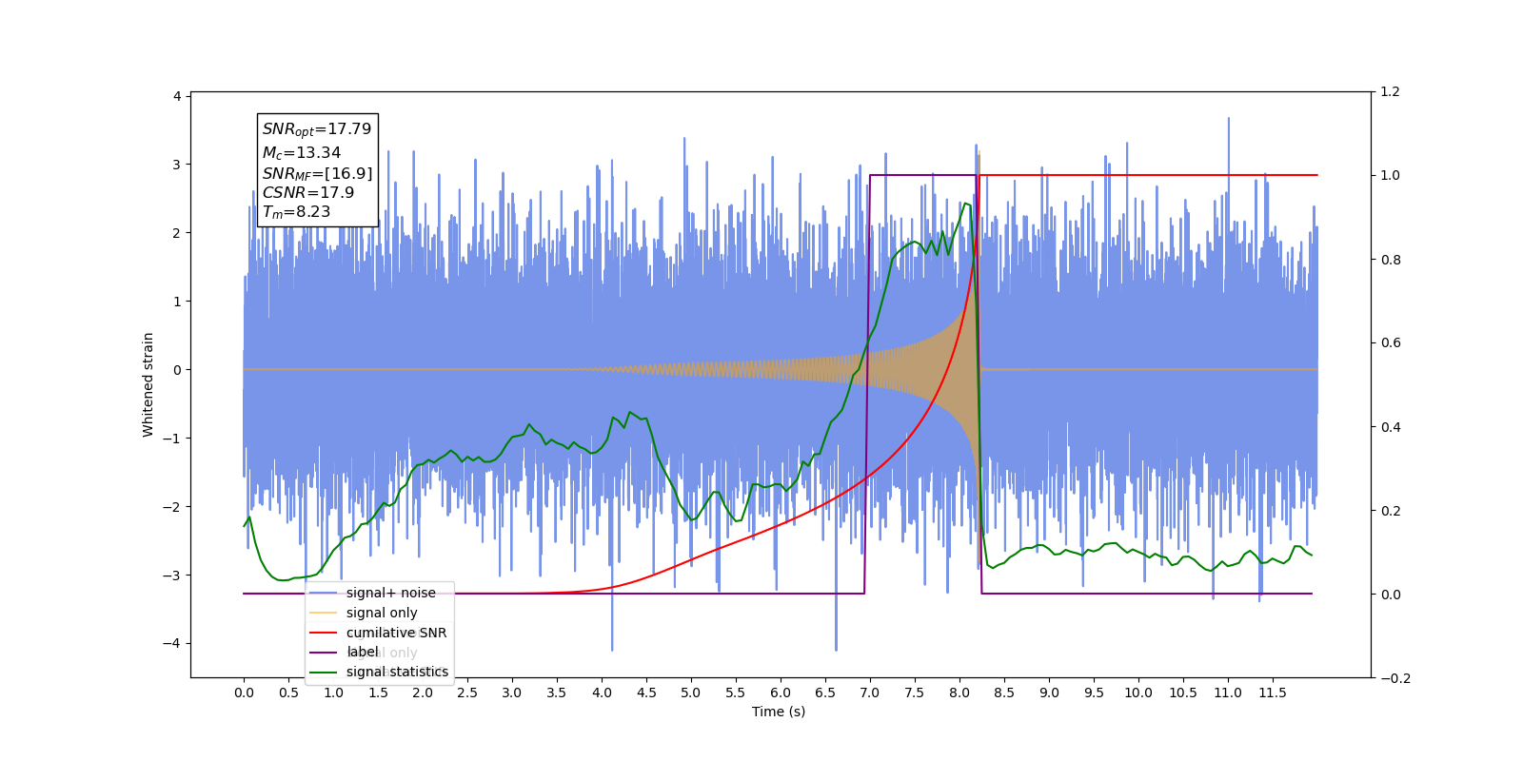Click the 7.5 tick on the time axis
1523x761 pixels.
point(915,693)
